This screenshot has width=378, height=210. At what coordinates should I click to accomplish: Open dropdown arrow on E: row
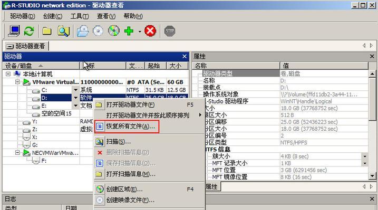[75, 106]
